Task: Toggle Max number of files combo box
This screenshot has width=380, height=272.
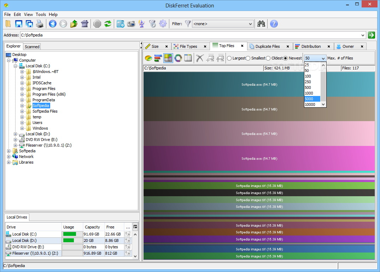Action: [x=315, y=58]
